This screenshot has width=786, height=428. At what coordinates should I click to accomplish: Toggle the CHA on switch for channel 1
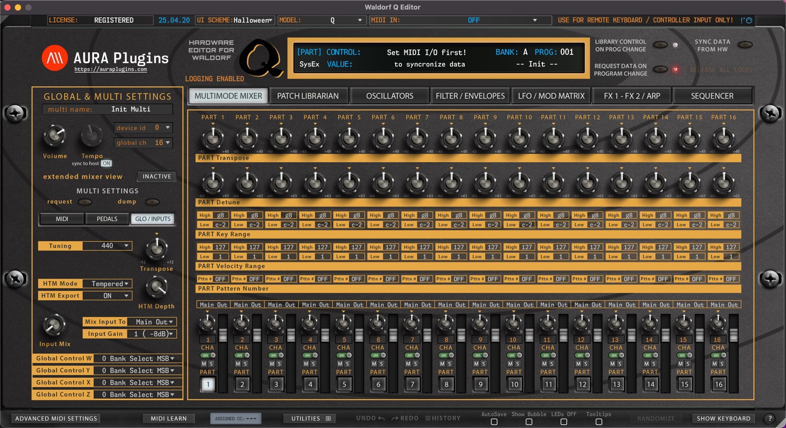click(x=208, y=355)
